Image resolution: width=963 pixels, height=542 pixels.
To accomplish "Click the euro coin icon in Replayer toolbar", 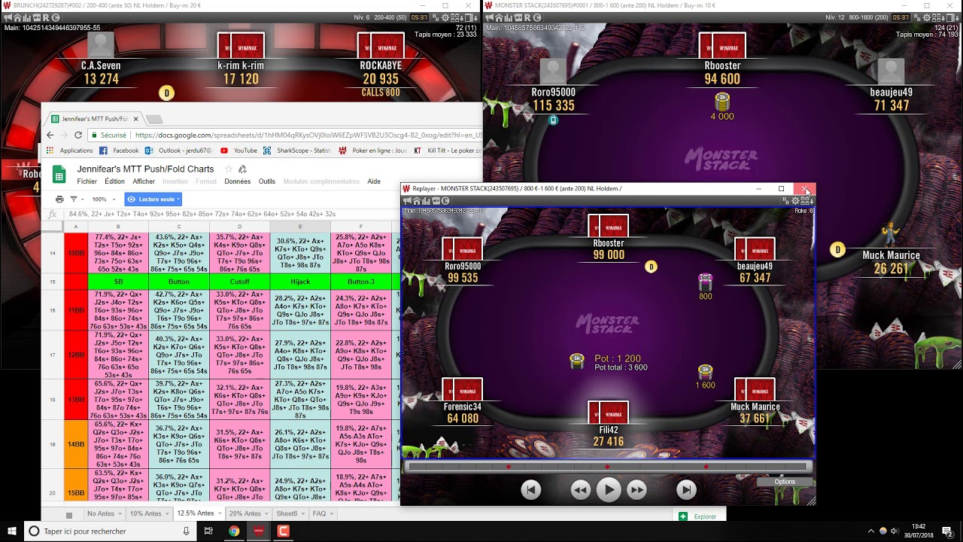I will [x=445, y=201].
